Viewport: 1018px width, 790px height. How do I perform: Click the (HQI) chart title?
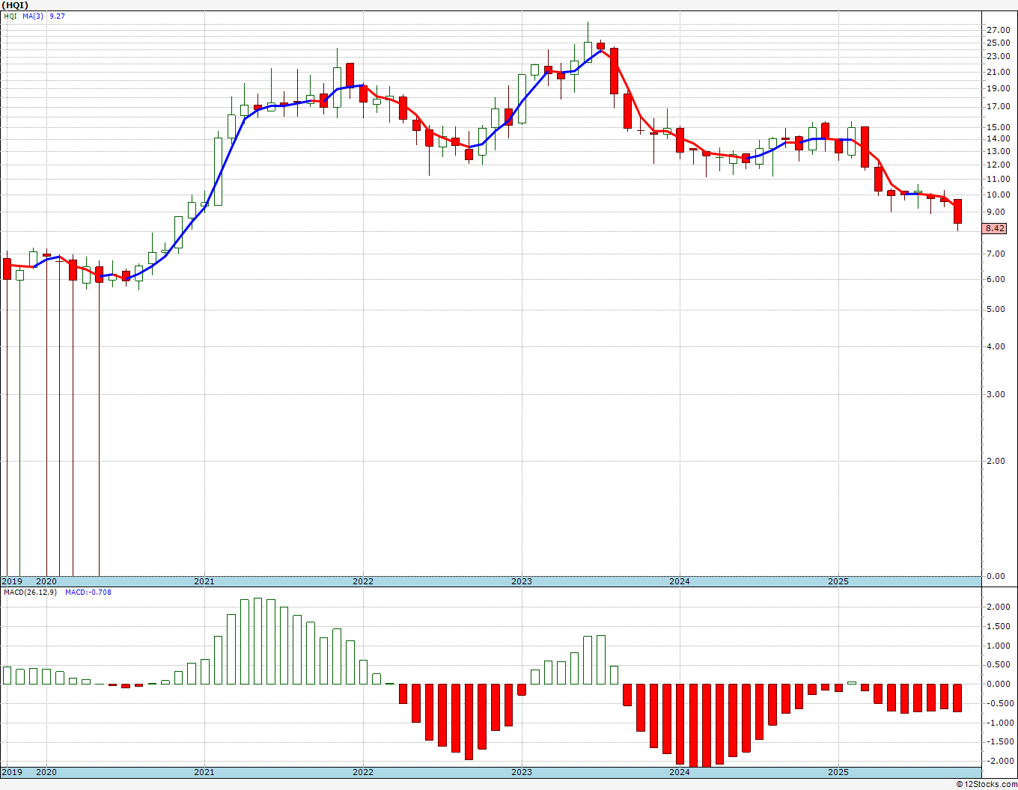click(x=14, y=5)
